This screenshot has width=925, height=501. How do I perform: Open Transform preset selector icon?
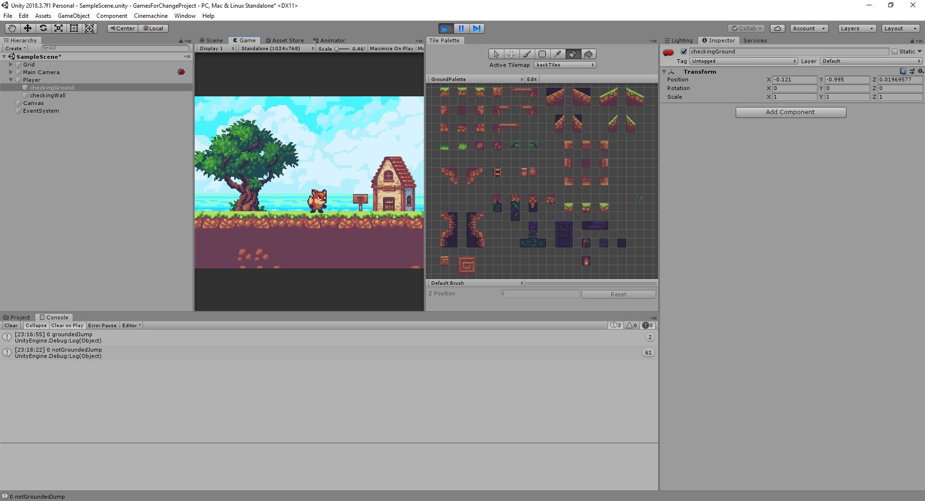tap(912, 71)
